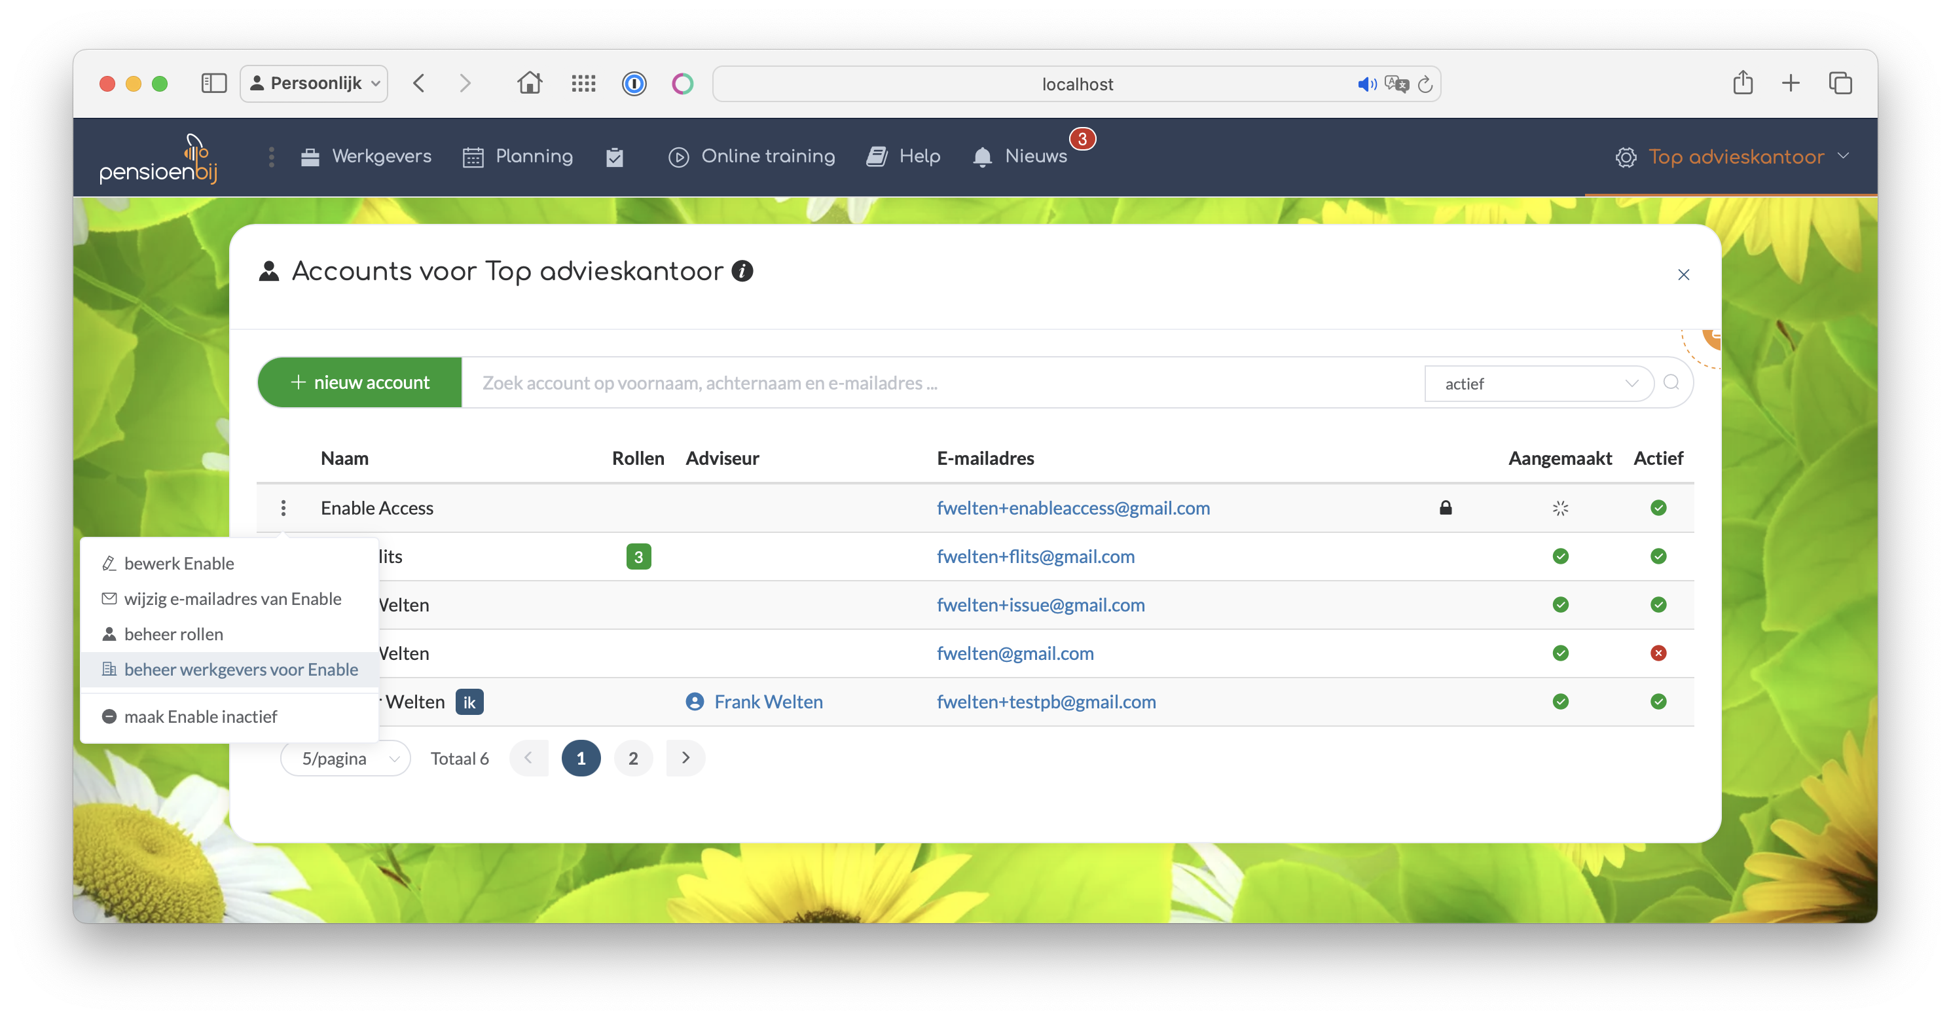Click the colorful ring extension icon
1951x1020 pixels.
coord(682,83)
